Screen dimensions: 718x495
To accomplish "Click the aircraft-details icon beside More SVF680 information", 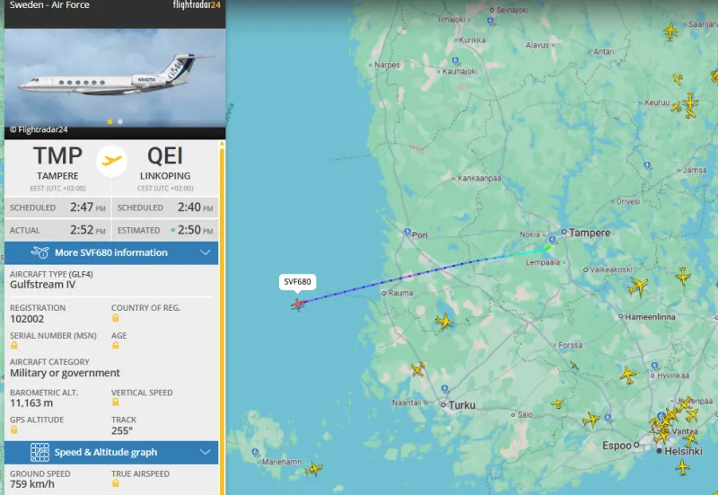I will 39,252.
